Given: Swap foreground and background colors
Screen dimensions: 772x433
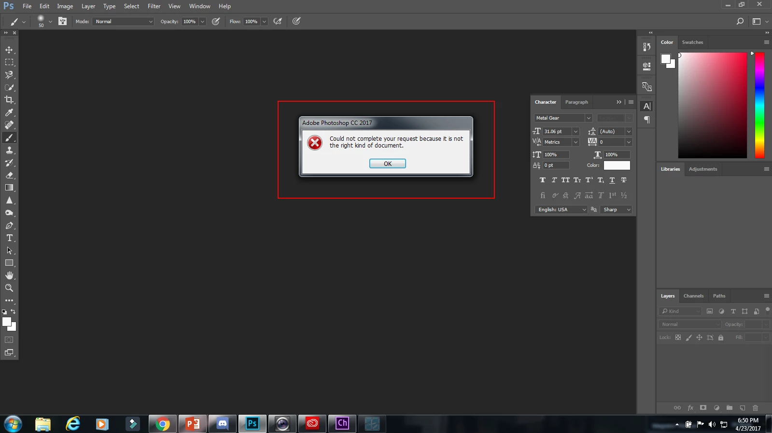Looking at the screenshot, I should pos(13,311).
